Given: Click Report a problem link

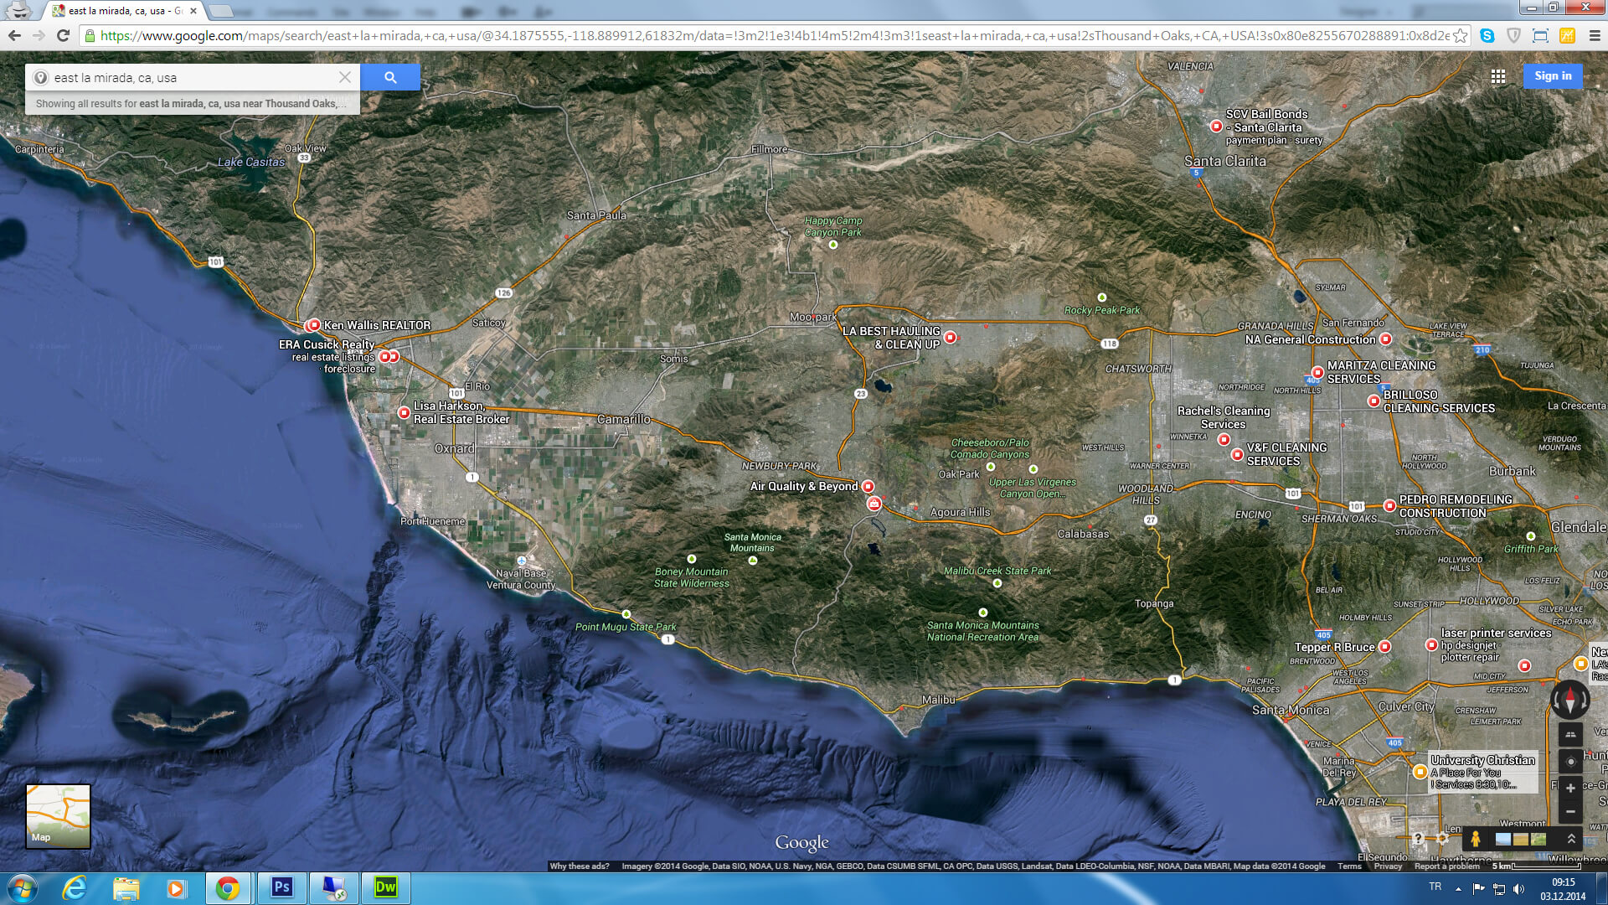Looking at the screenshot, I should 1446,866.
